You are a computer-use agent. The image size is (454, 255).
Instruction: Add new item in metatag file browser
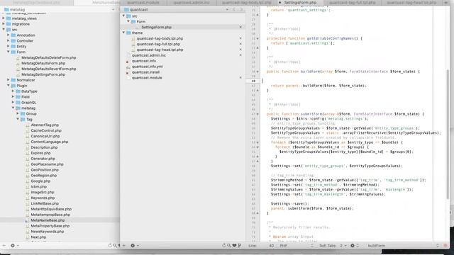pos(4,246)
